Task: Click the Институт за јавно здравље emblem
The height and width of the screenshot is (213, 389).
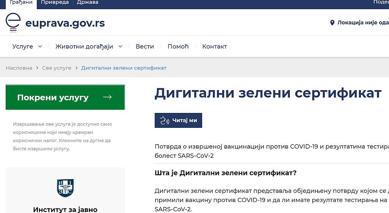Action: [x=65, y=188]
